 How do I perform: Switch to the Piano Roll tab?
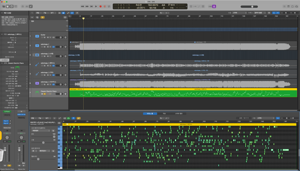pos(150,114)
